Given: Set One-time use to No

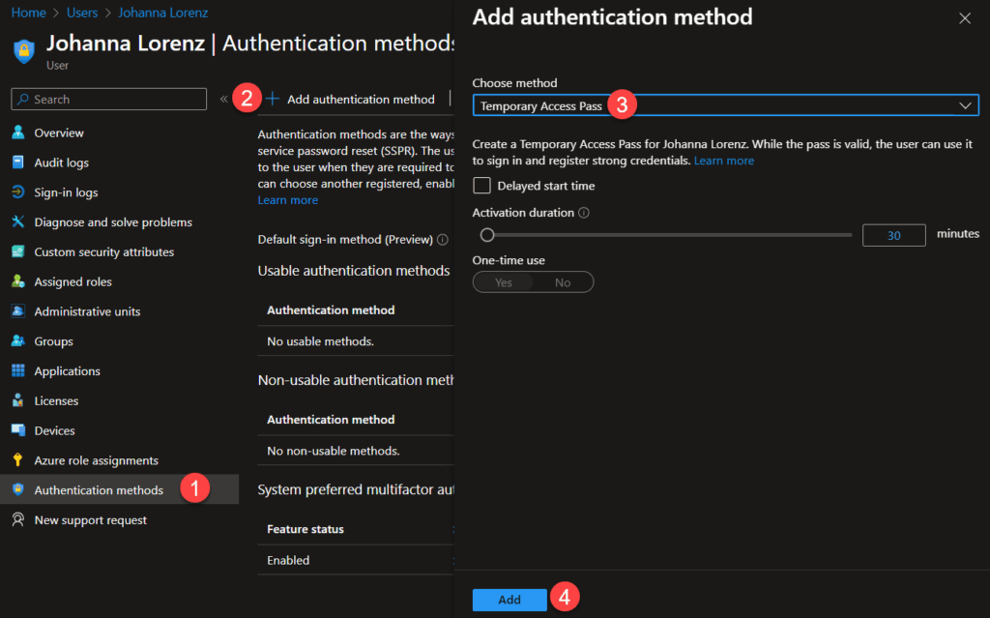Looking at the screenshot, I should 563,282.
